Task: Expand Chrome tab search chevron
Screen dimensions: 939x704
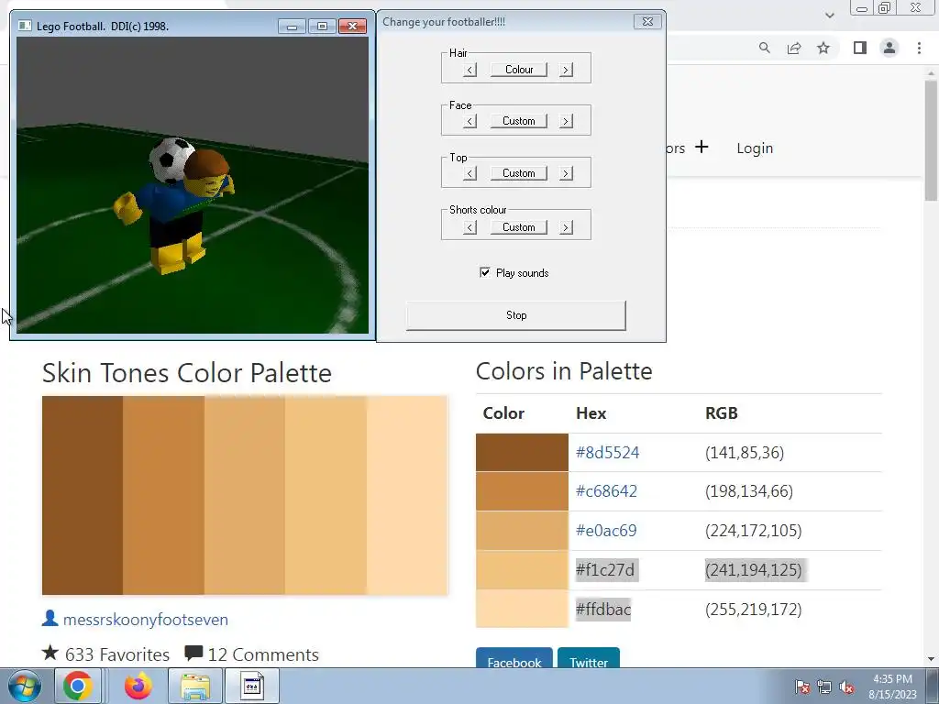Action: point(829,15)
